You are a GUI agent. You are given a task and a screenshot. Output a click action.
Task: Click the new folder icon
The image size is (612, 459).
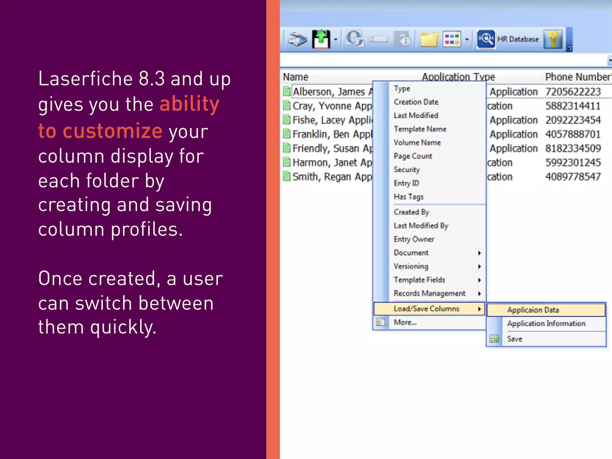pos(429,39)
